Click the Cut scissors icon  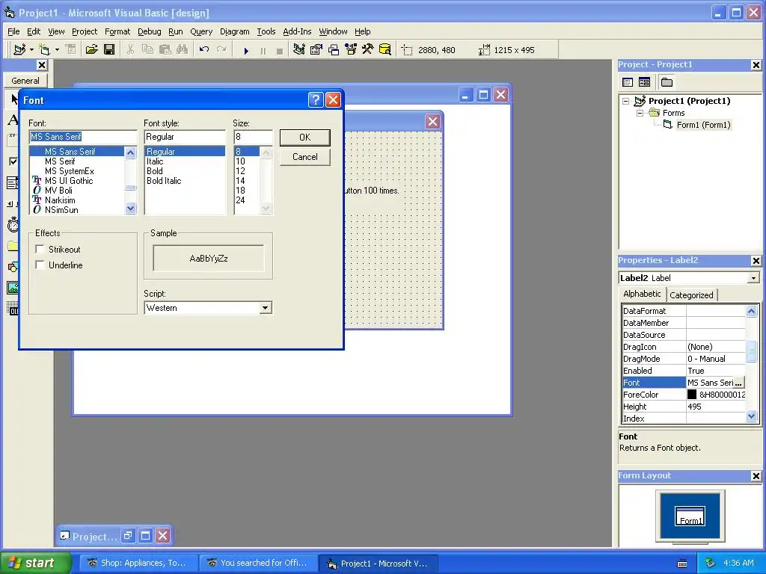pyautogui.click(x=130, y=50)
